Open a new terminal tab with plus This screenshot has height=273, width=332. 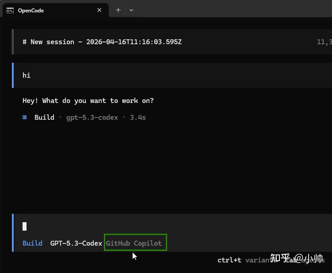[x=118, y=10]
